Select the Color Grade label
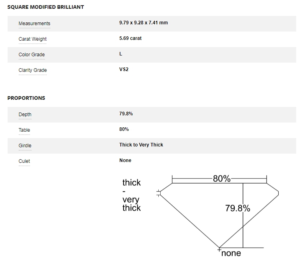 point(32,55)
